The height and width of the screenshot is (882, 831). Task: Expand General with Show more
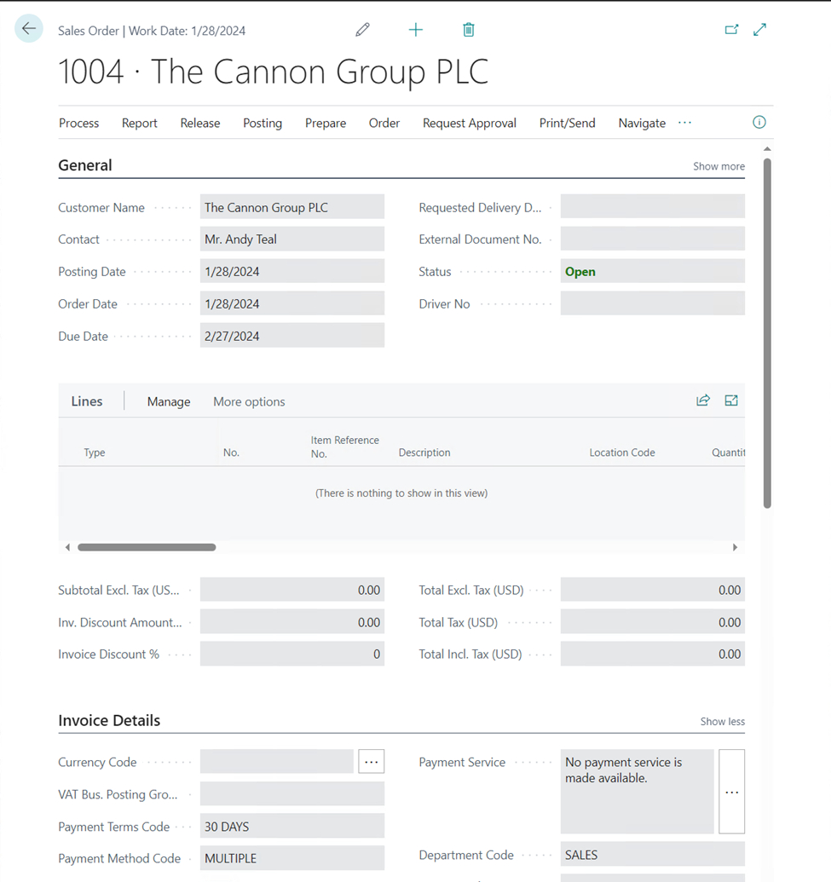pos(719,166)
